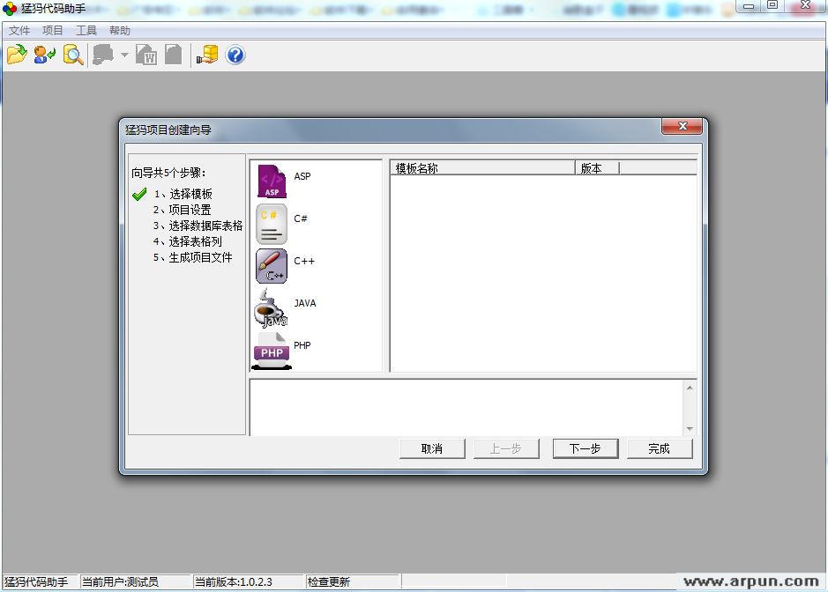
Task: Click the database server hand icon
Action: coord(207,55)
